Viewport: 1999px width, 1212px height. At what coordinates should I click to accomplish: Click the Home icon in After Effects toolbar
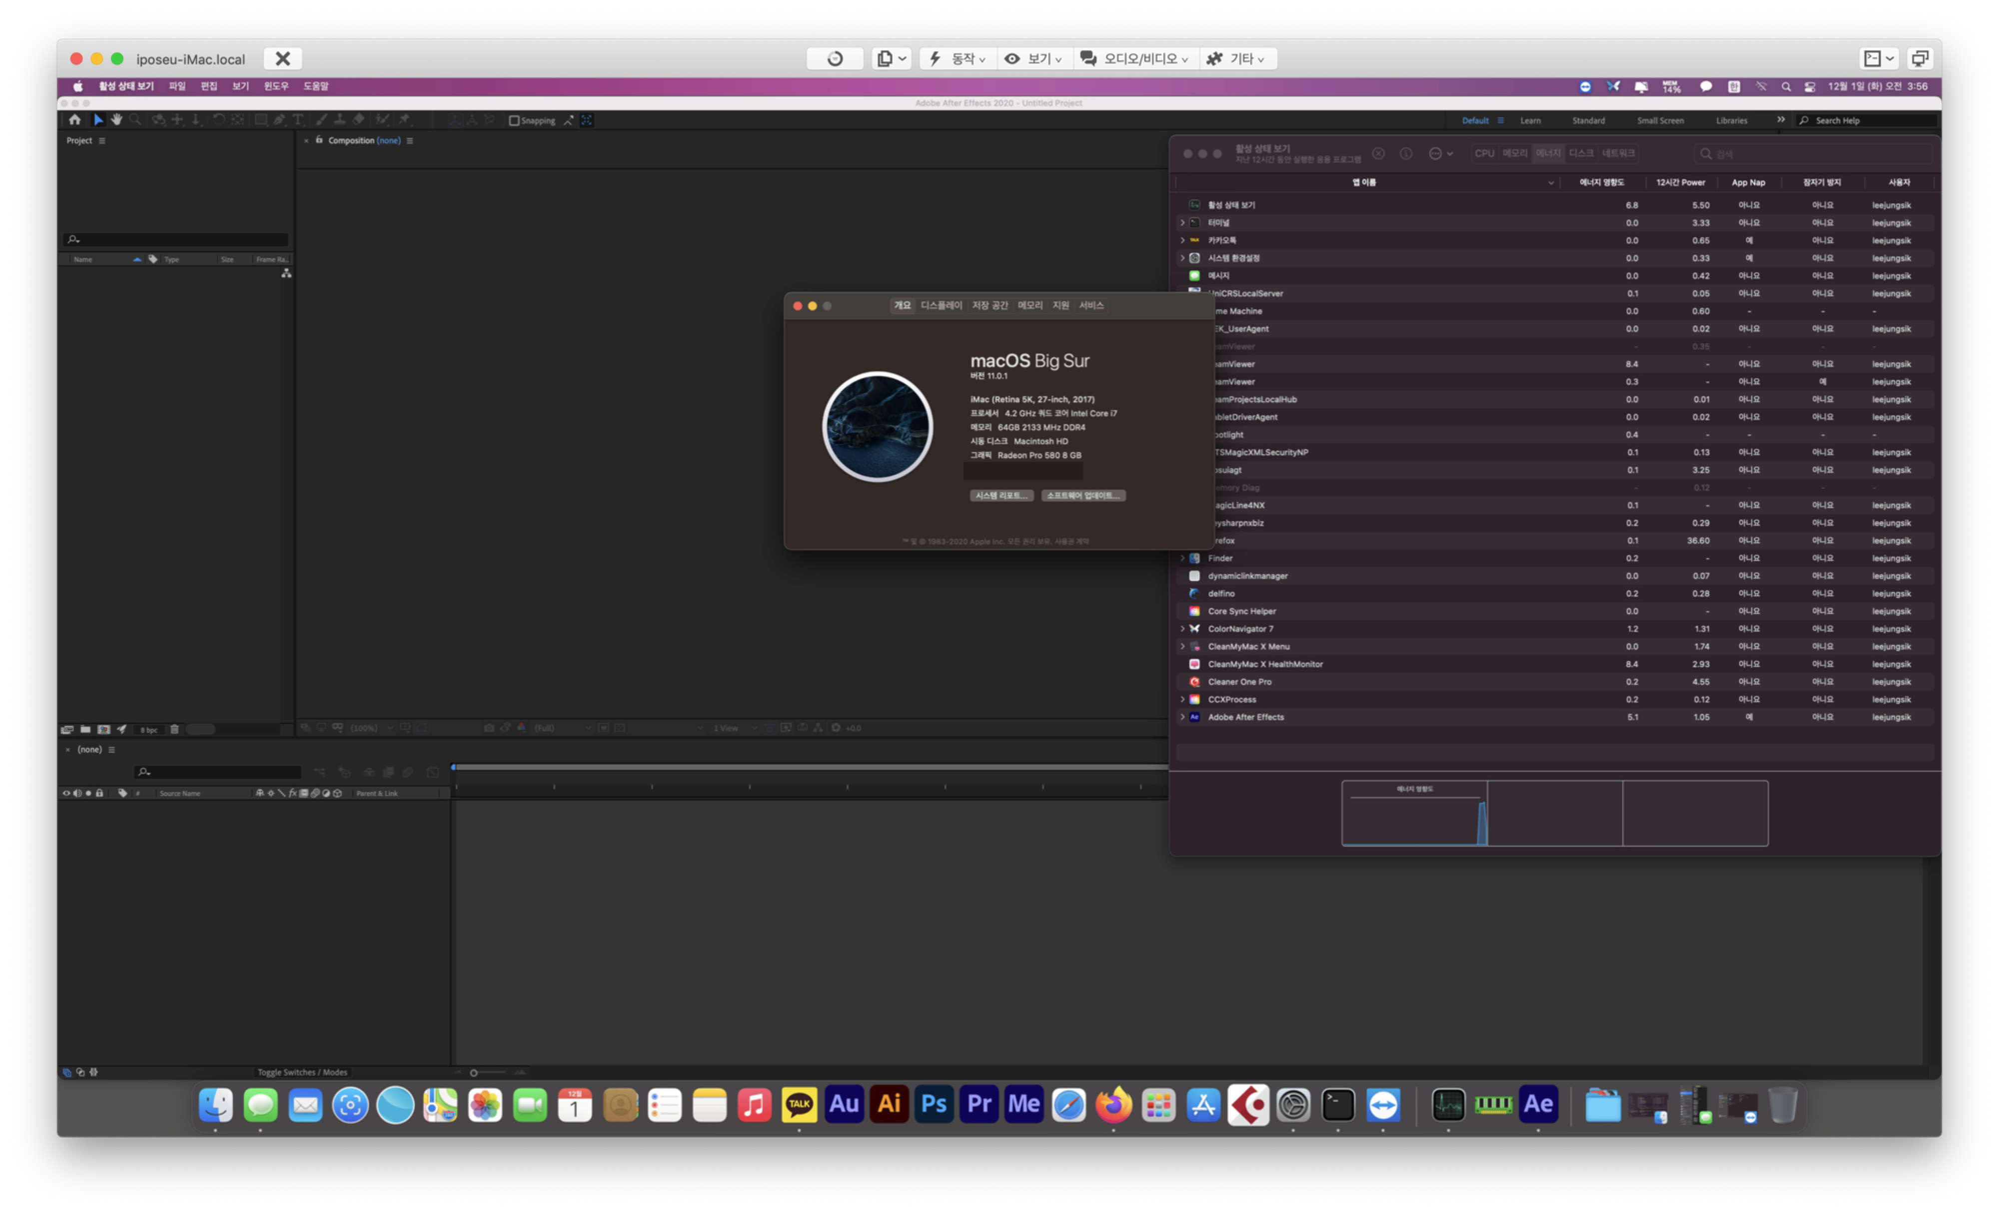point(74,119)
